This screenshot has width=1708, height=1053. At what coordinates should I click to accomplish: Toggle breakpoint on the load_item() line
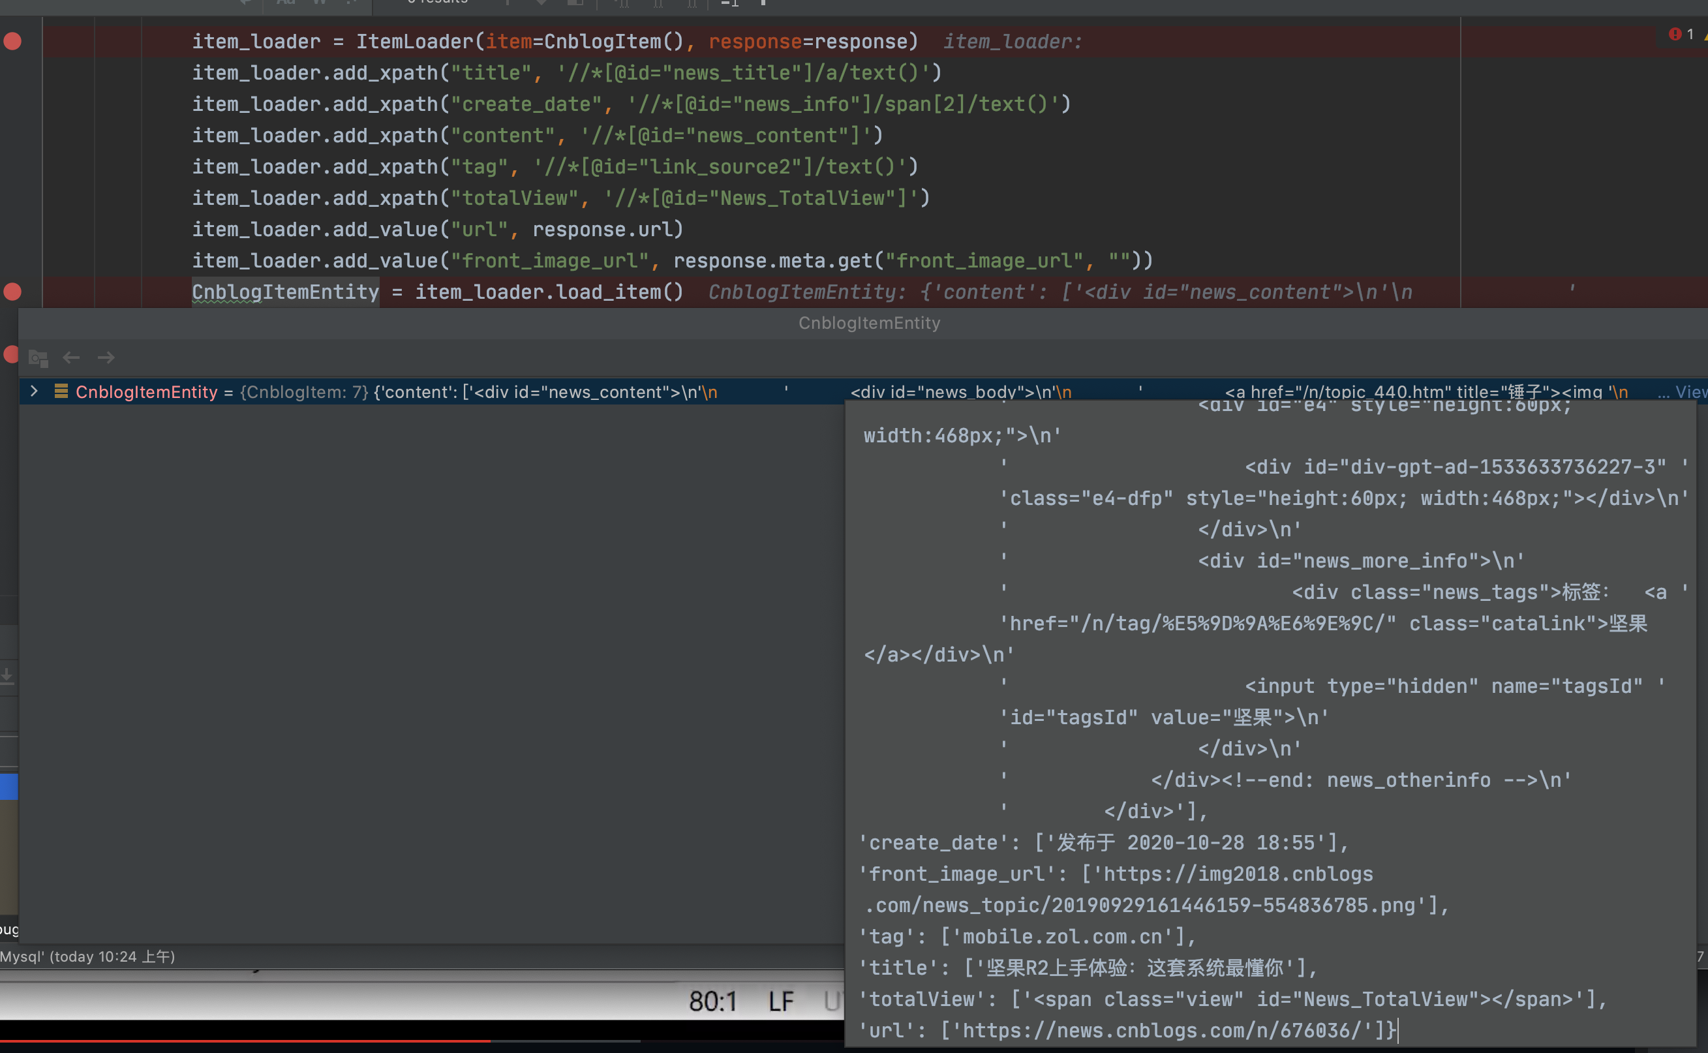[12, 292]
